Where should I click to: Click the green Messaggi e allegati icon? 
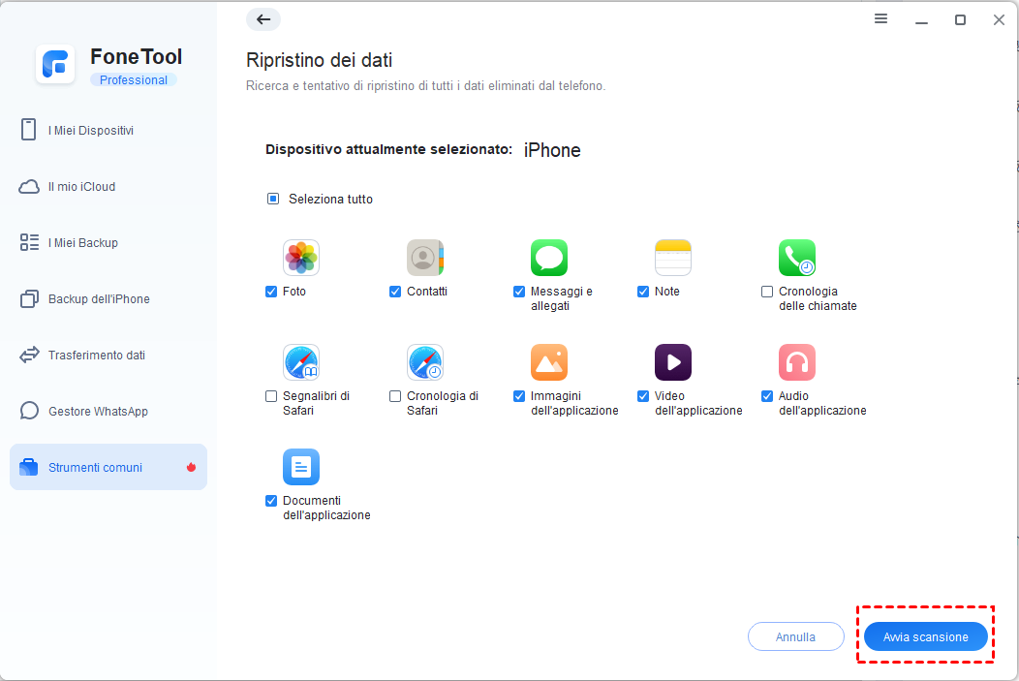[x=549, y=258]
